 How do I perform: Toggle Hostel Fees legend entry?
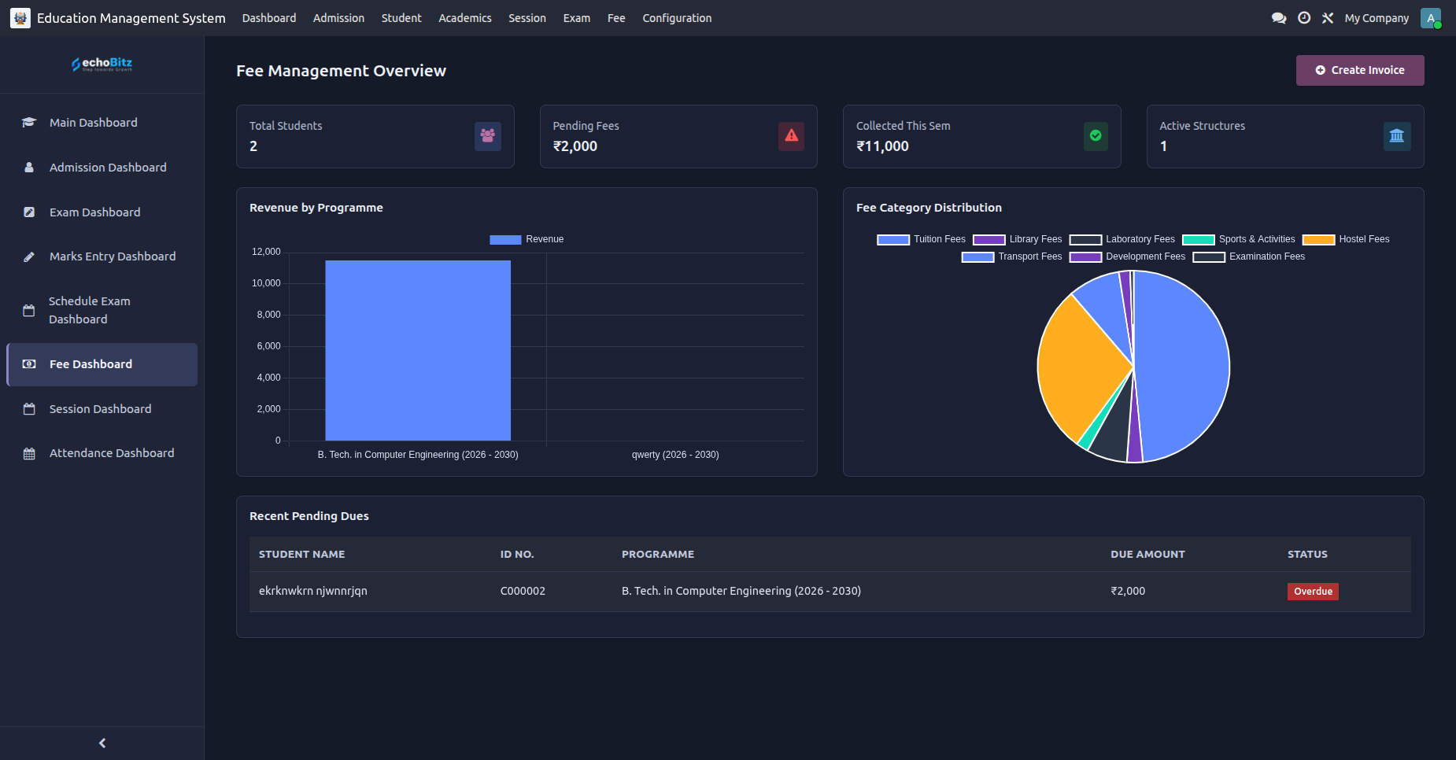1346,239
